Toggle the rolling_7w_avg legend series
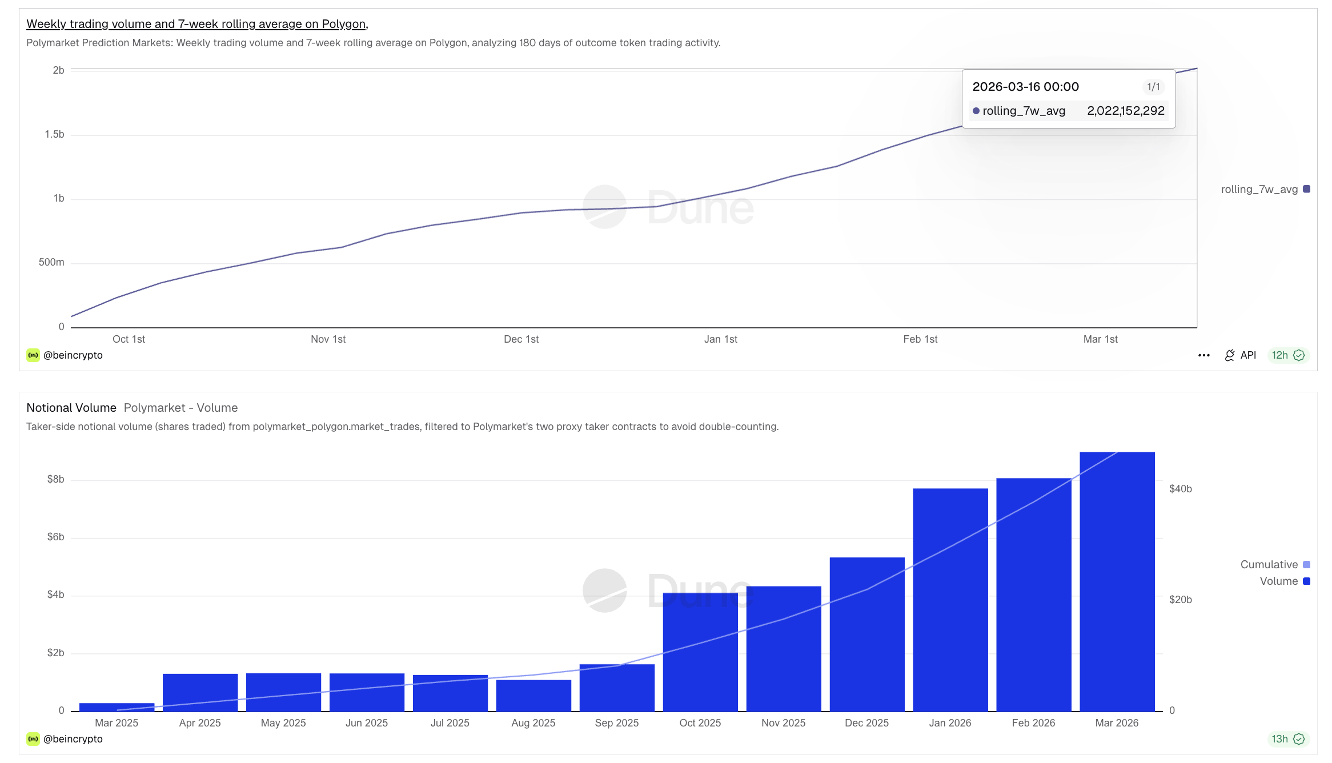Screen dimensions: 1332x763 pyautogui.click(x=1259, y=189)
